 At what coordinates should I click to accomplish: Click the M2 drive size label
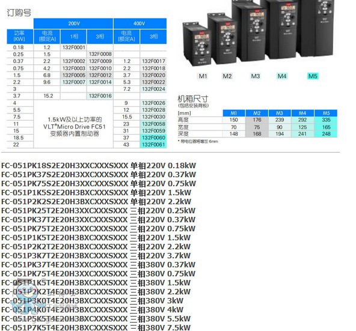[x=227, y=76]
